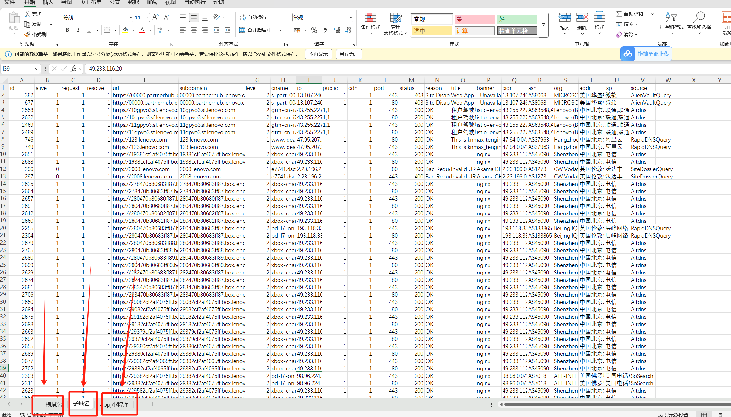Open the AutoSum (自动求和) dropdown arrow
Viewport: 731px width, 417px height.
(x=652, y=14)
